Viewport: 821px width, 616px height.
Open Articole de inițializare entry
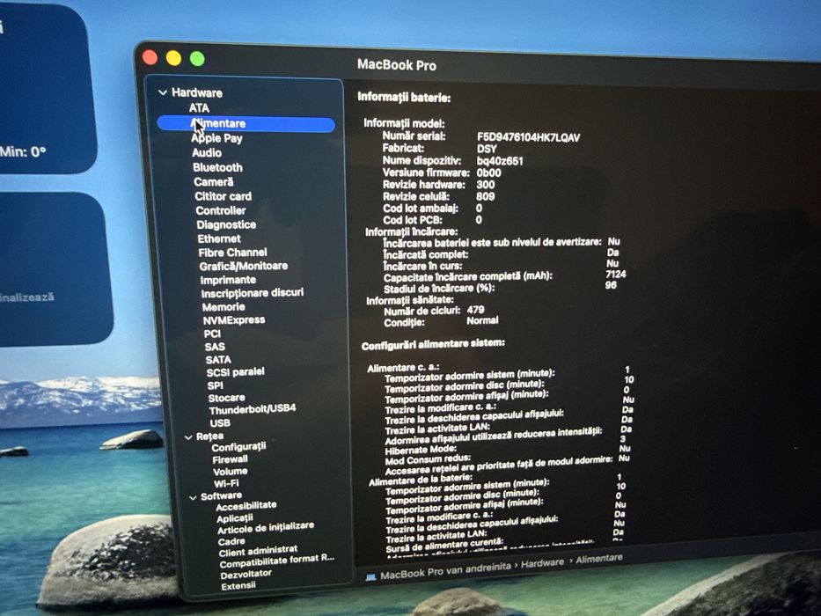266,528
